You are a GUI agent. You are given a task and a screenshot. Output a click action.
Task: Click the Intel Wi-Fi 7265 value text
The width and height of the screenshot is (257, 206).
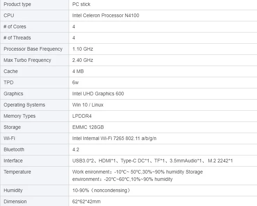[x=114, y=138]
